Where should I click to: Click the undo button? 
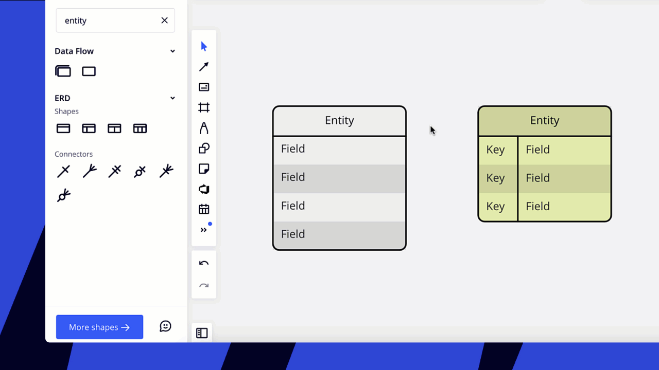tap(204, 263)
